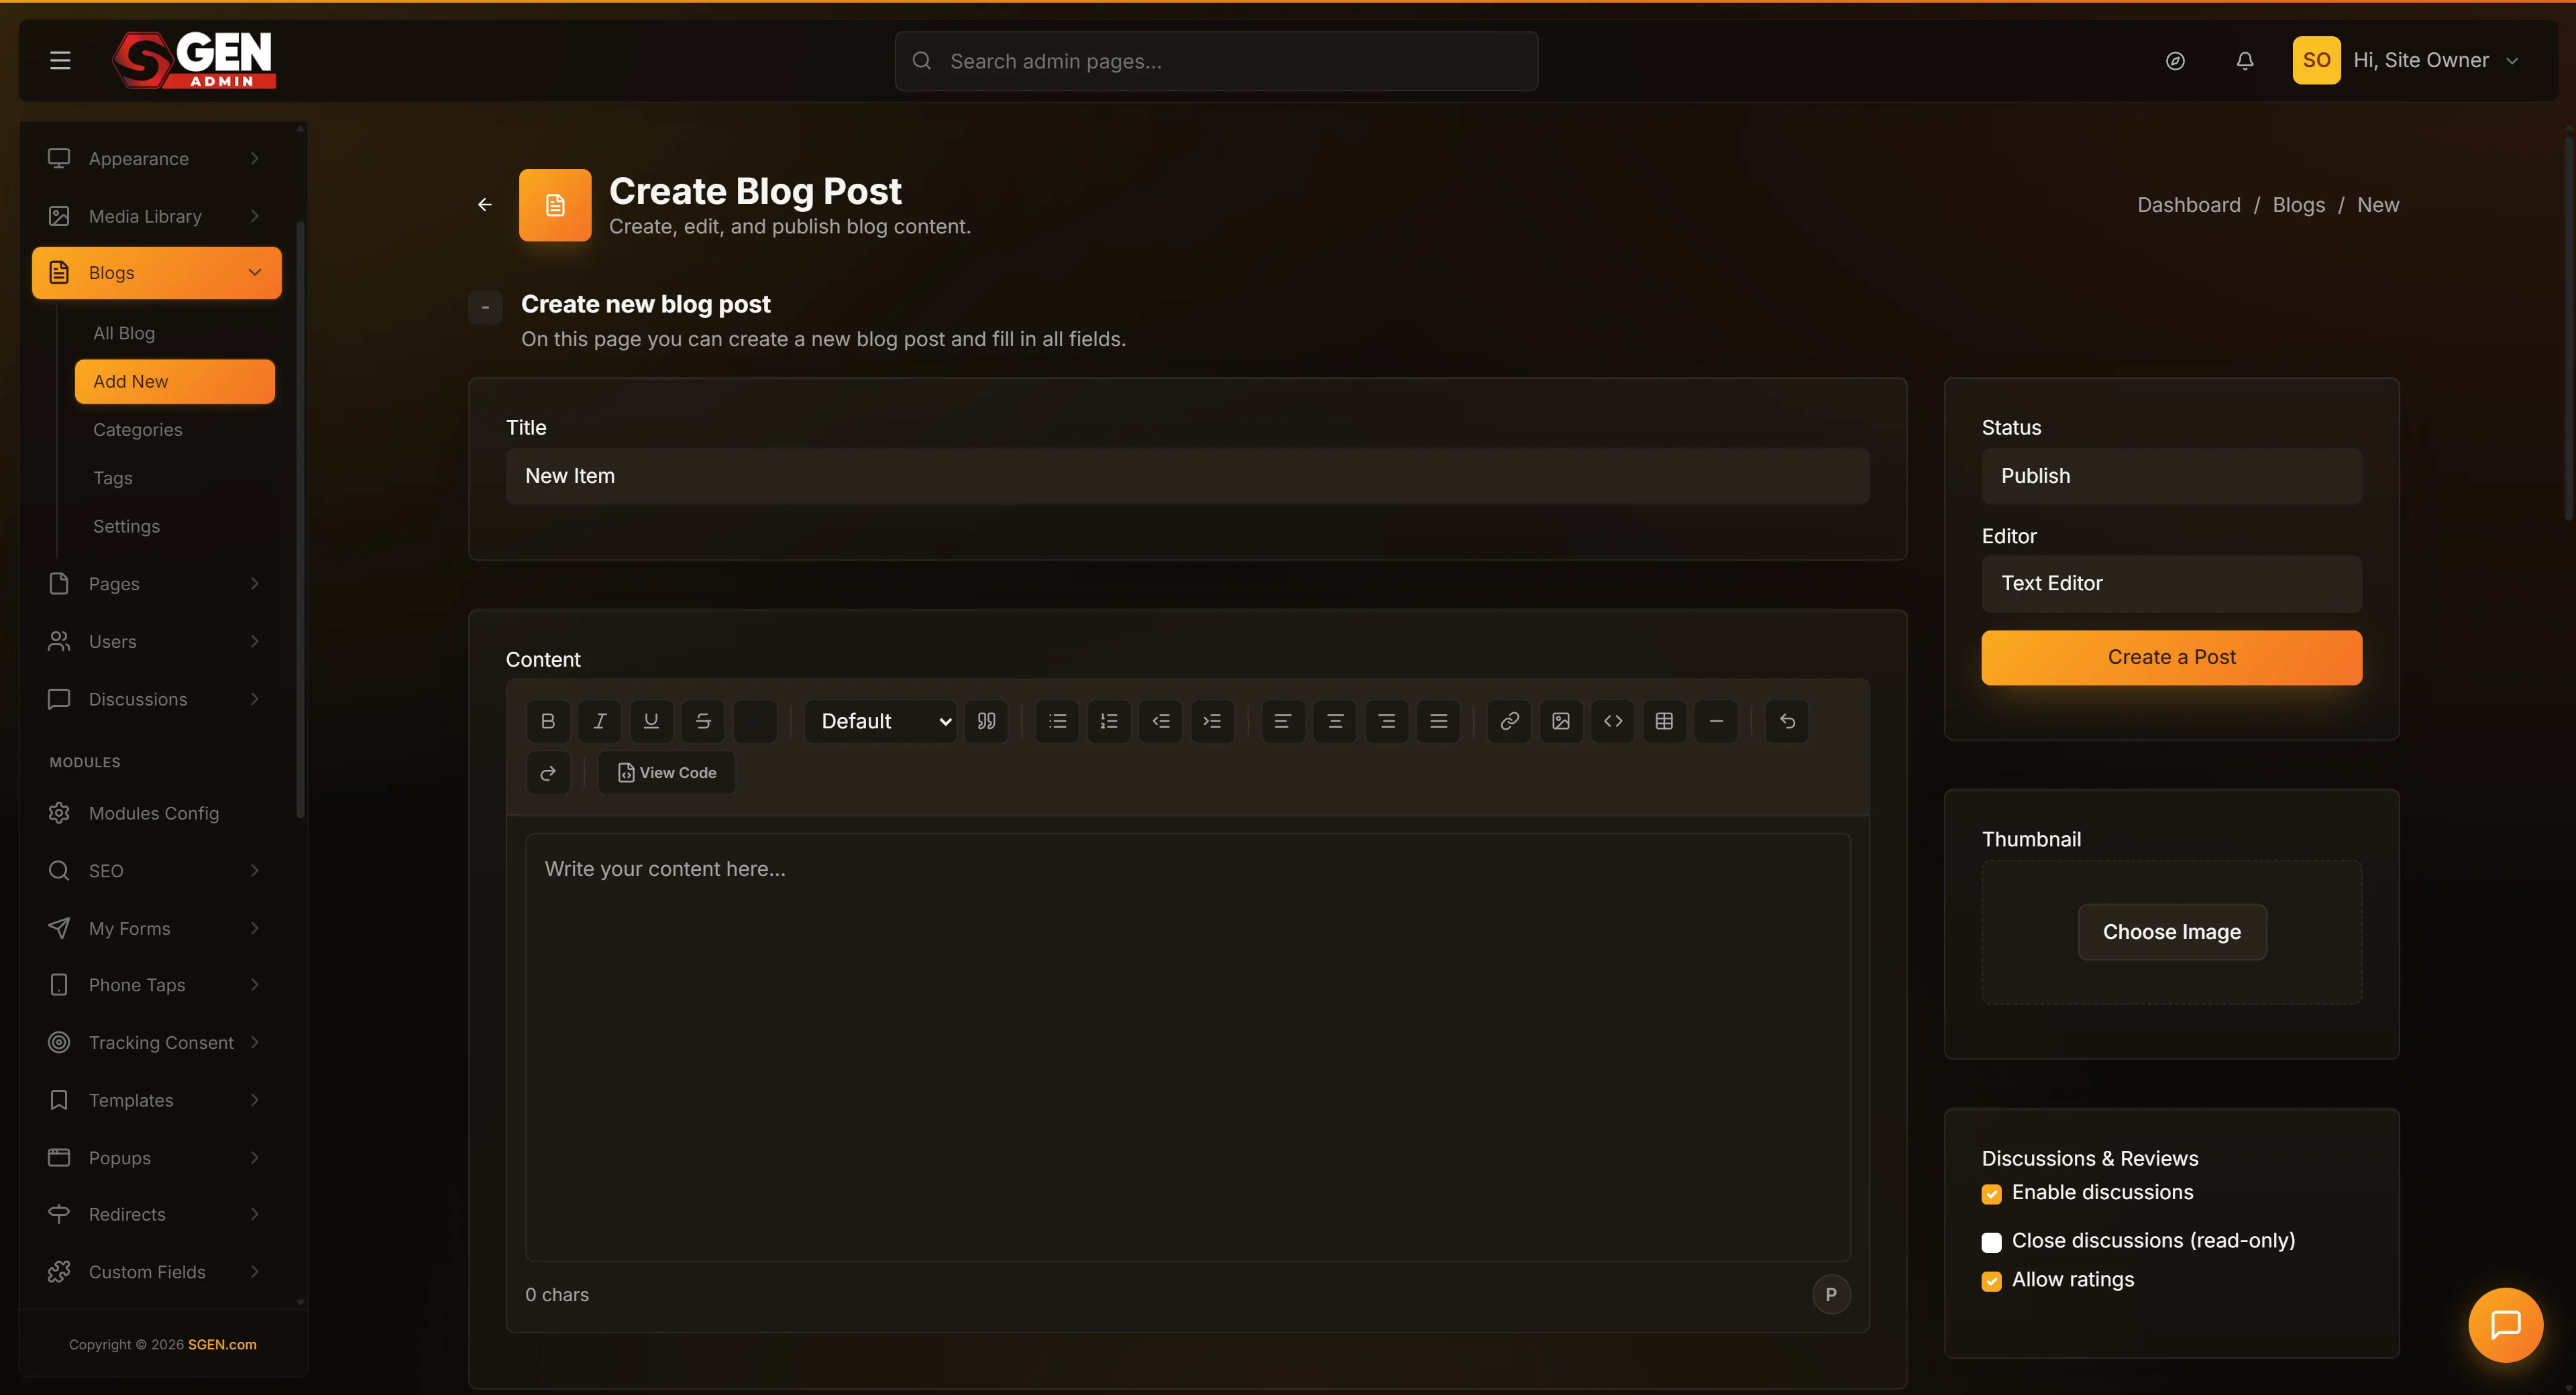Insert a blockquote

point(986,721)
